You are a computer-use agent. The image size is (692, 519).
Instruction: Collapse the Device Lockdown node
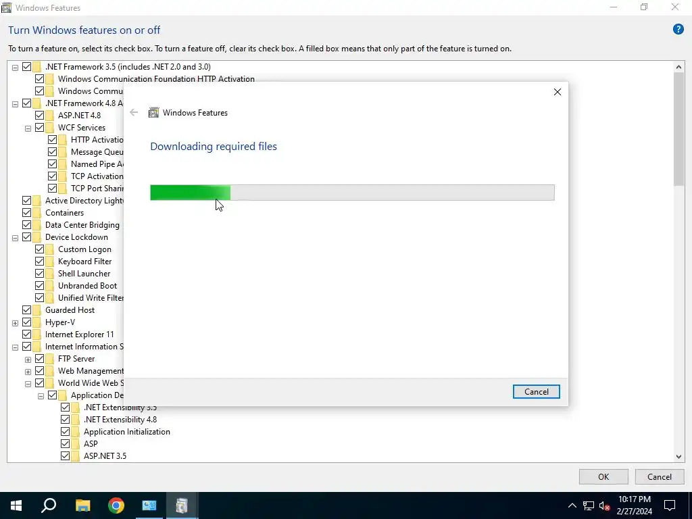point(15,238)
